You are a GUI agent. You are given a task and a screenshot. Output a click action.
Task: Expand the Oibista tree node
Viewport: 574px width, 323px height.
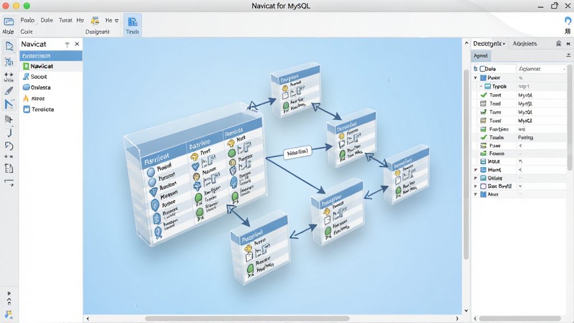(x=475, y=178)
